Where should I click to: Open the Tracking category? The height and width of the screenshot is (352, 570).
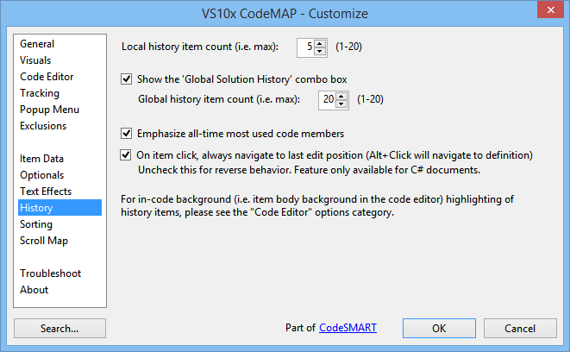(40, 93)
